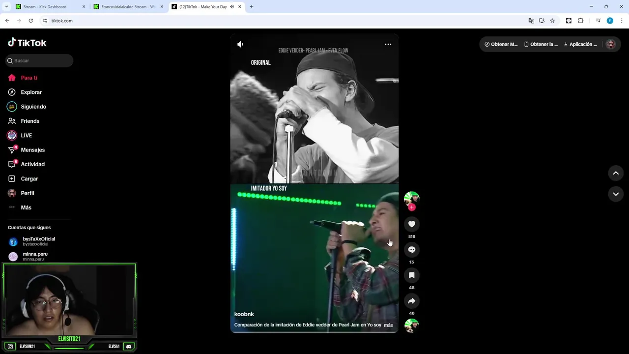Mute the TikTok tab via speaker icon
The height and width of the screenshot is (354, 629).
click(x=231, y=7)
